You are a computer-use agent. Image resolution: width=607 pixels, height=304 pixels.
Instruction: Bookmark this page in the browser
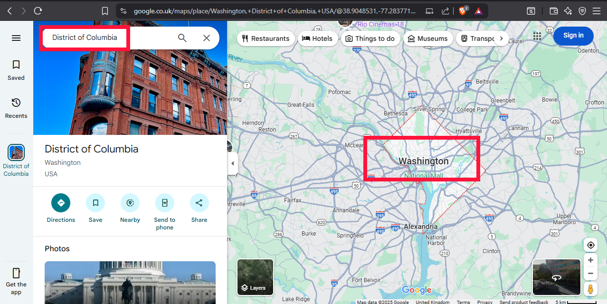point(105,10)
